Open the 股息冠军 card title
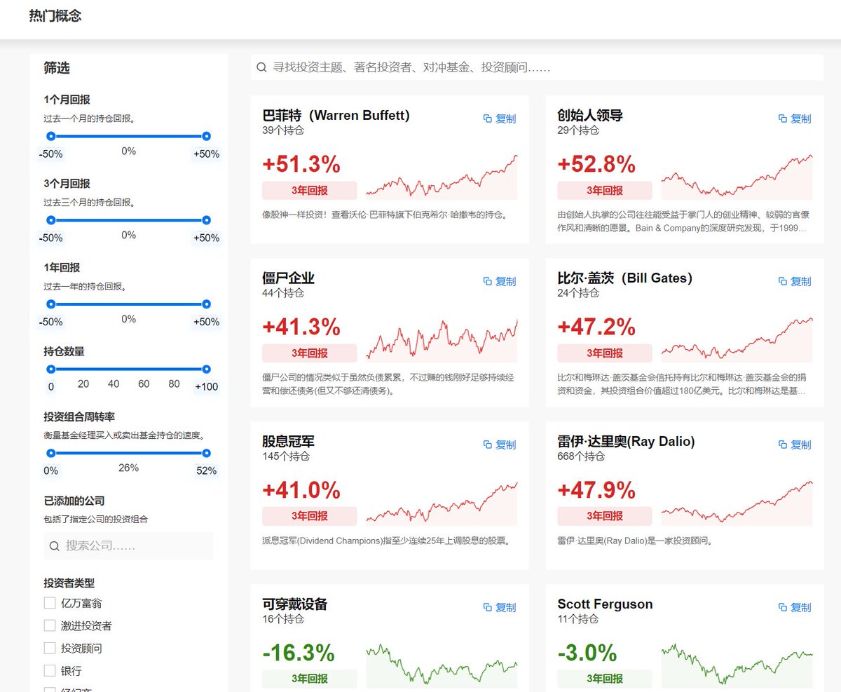 coord(288,441)
